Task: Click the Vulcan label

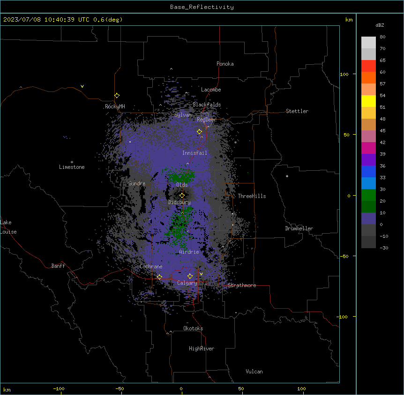Action: tap(254, 372)
